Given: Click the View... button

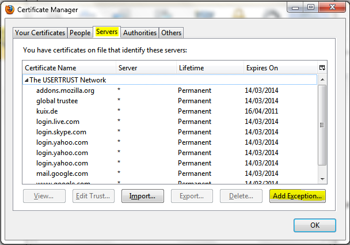Looking at the screenshot, I should pyautogui.click(x=44, y=196).
